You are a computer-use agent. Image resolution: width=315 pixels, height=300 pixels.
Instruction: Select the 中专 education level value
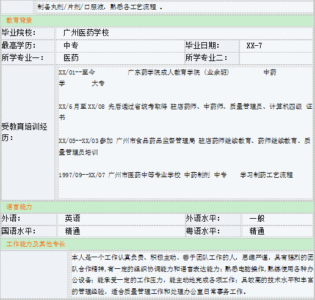coord(71,45)
